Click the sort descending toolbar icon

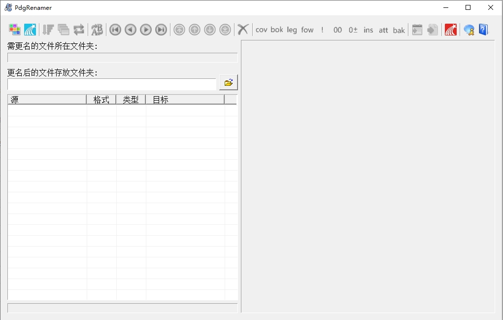(x=48, y=30)
